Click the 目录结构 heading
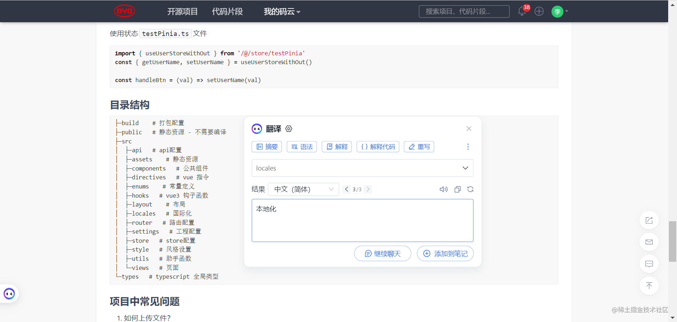This screenshot has height=322, width=677. pos(130,105)
